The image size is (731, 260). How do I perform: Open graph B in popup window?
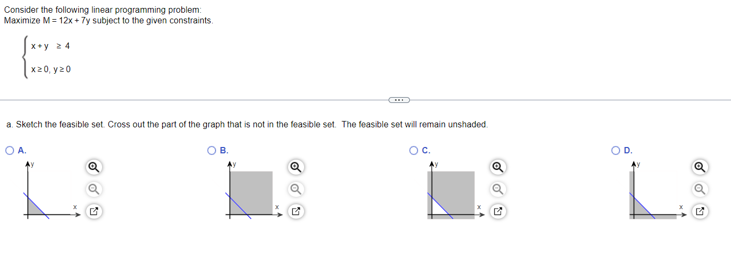pyautogui.click(x=296, y=212)
